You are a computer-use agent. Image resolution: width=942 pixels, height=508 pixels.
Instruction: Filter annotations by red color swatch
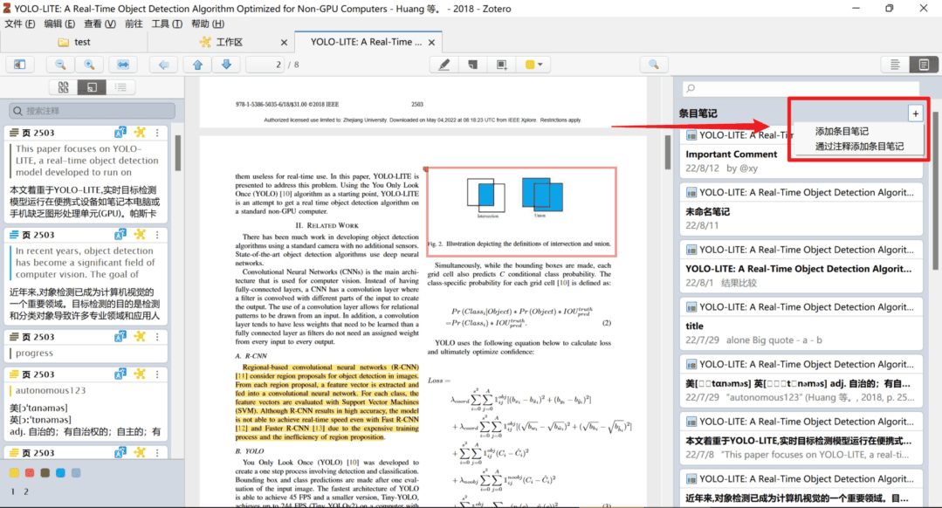[x=30, y=473]
